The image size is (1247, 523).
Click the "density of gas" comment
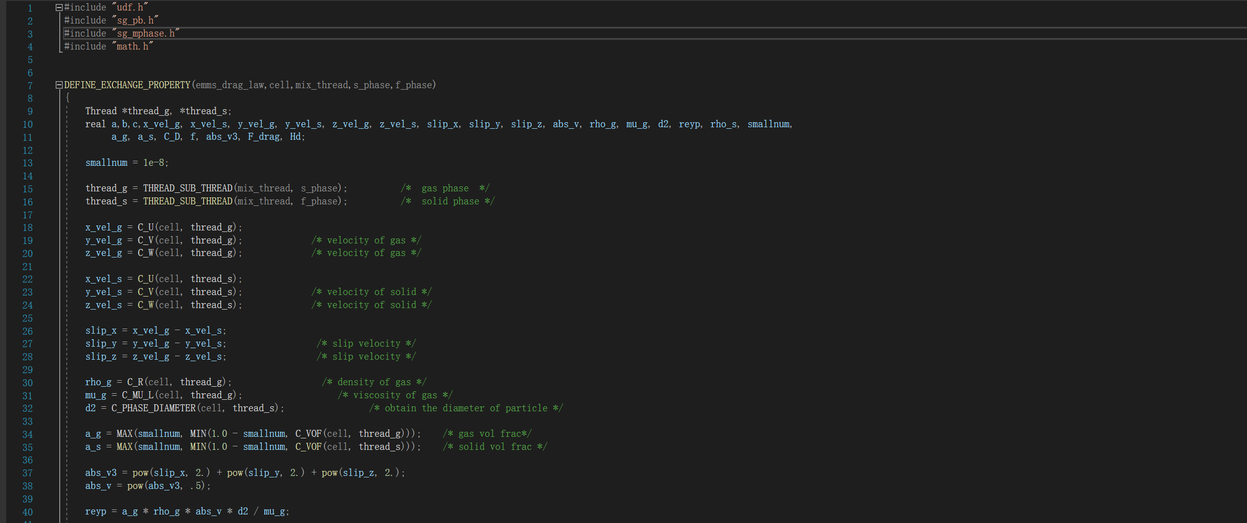[x=374, y=382]
